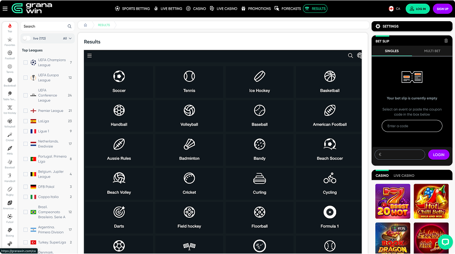Open Formula 1 results tile
Viewport: 455px width, 254px height.
[330, 218]
